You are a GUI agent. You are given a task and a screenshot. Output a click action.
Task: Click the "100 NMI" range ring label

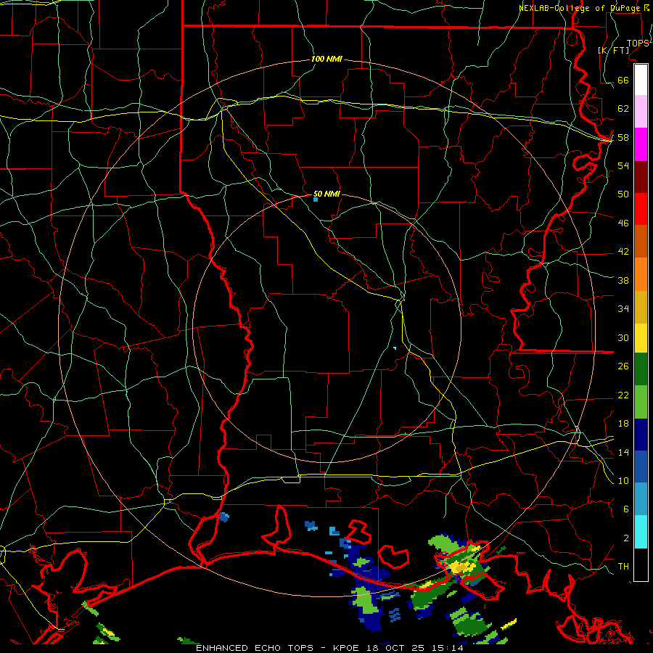click(326, 59)
